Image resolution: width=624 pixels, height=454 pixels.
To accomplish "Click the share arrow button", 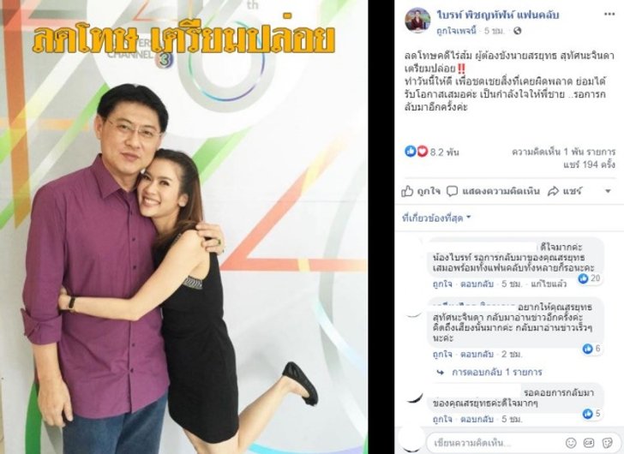I will [565, 192].
